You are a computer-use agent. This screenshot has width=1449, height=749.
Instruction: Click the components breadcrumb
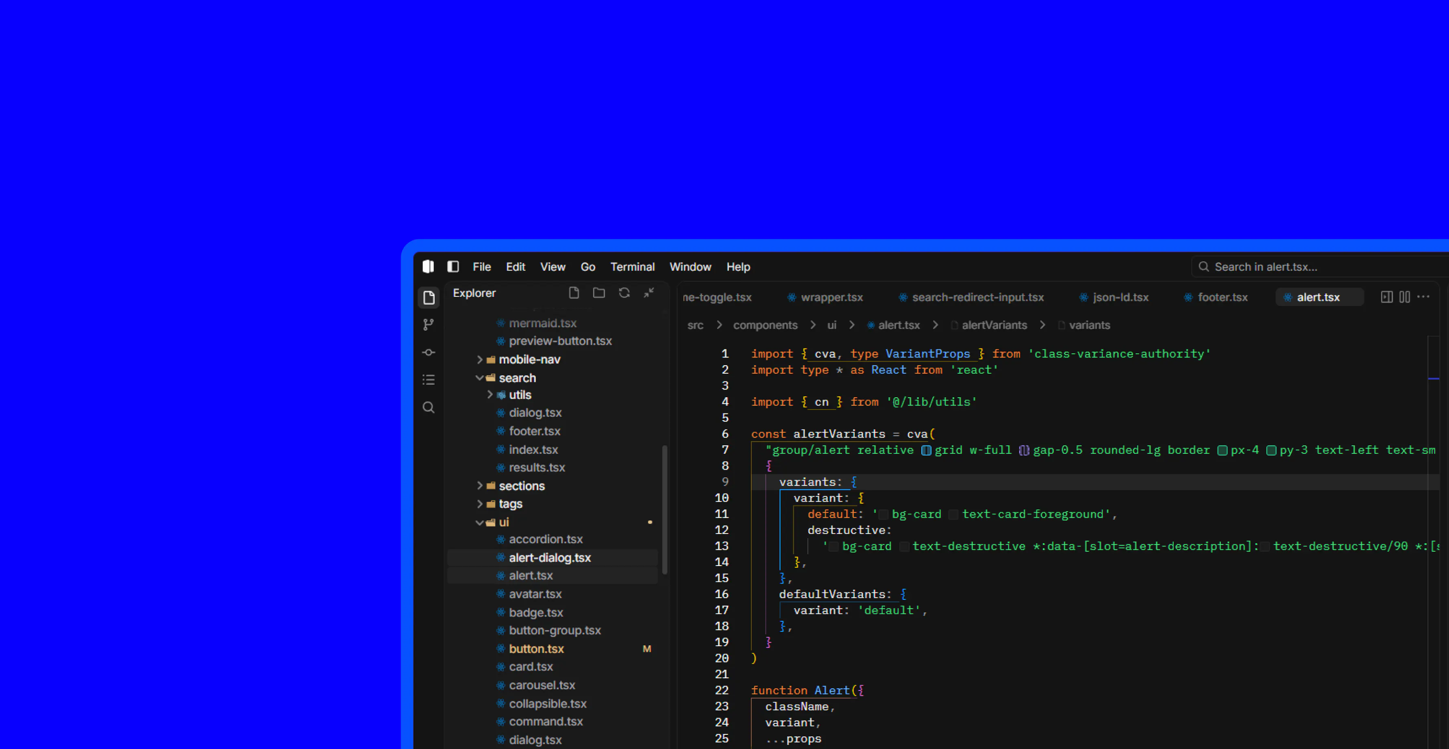pyautogui.click(x=765, y=325)
